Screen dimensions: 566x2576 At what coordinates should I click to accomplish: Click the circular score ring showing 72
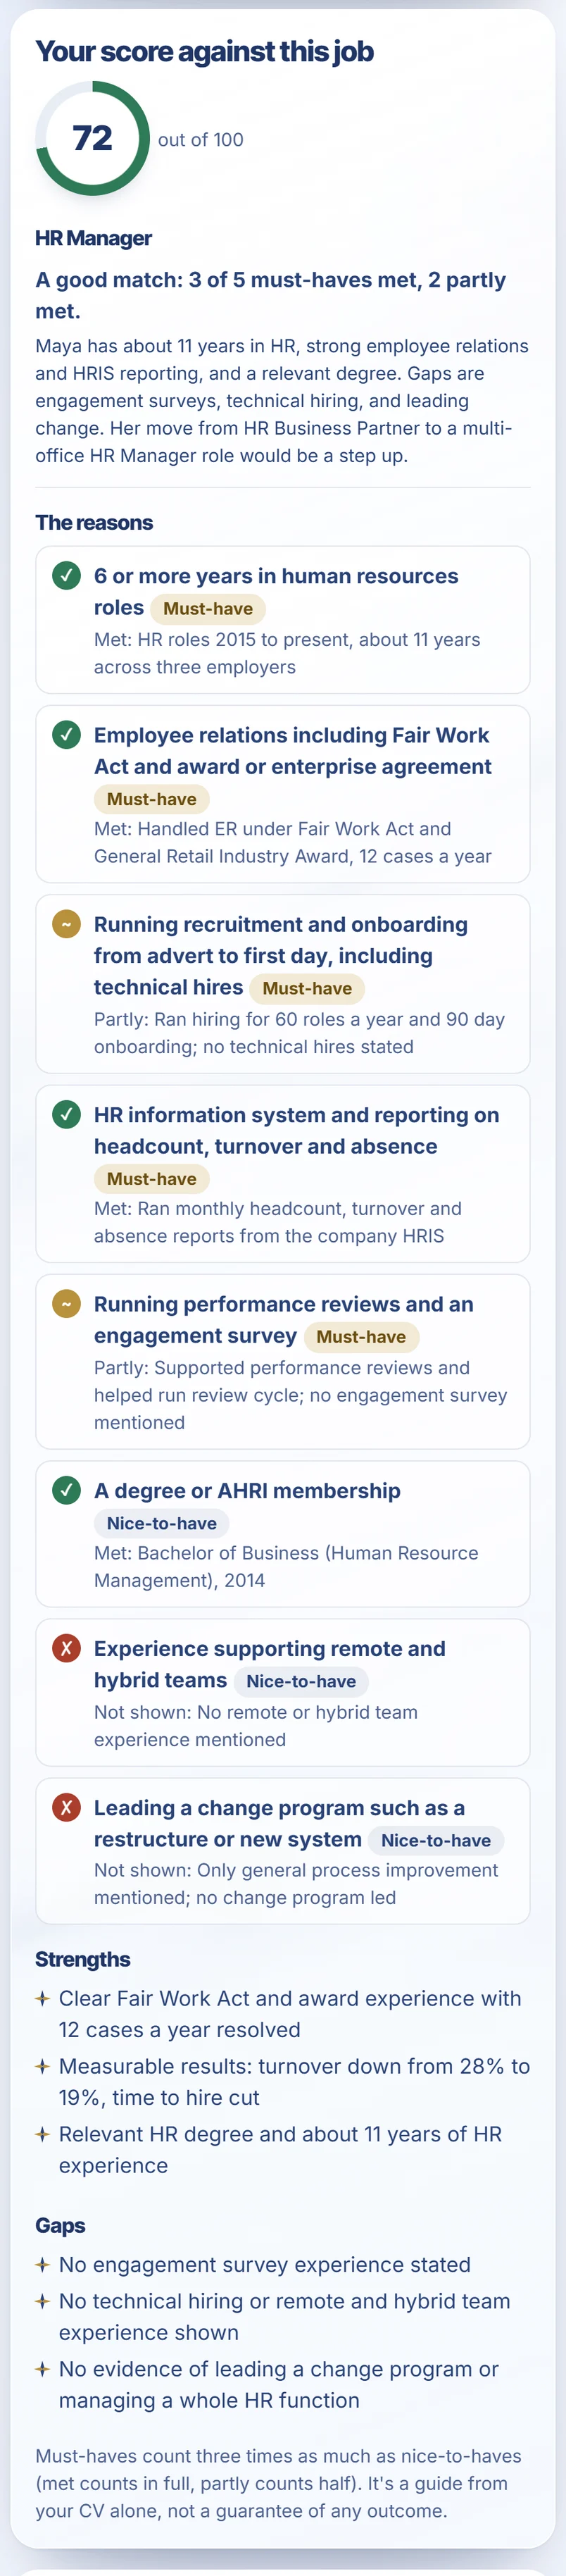click(x=93, y=138)
